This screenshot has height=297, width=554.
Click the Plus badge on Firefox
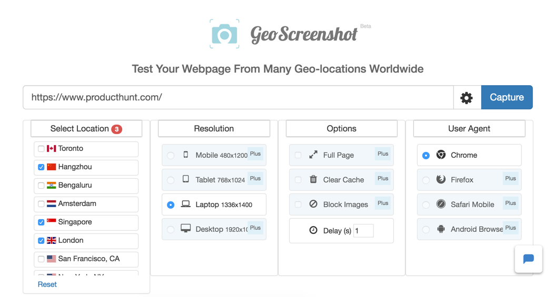point(510,179)
